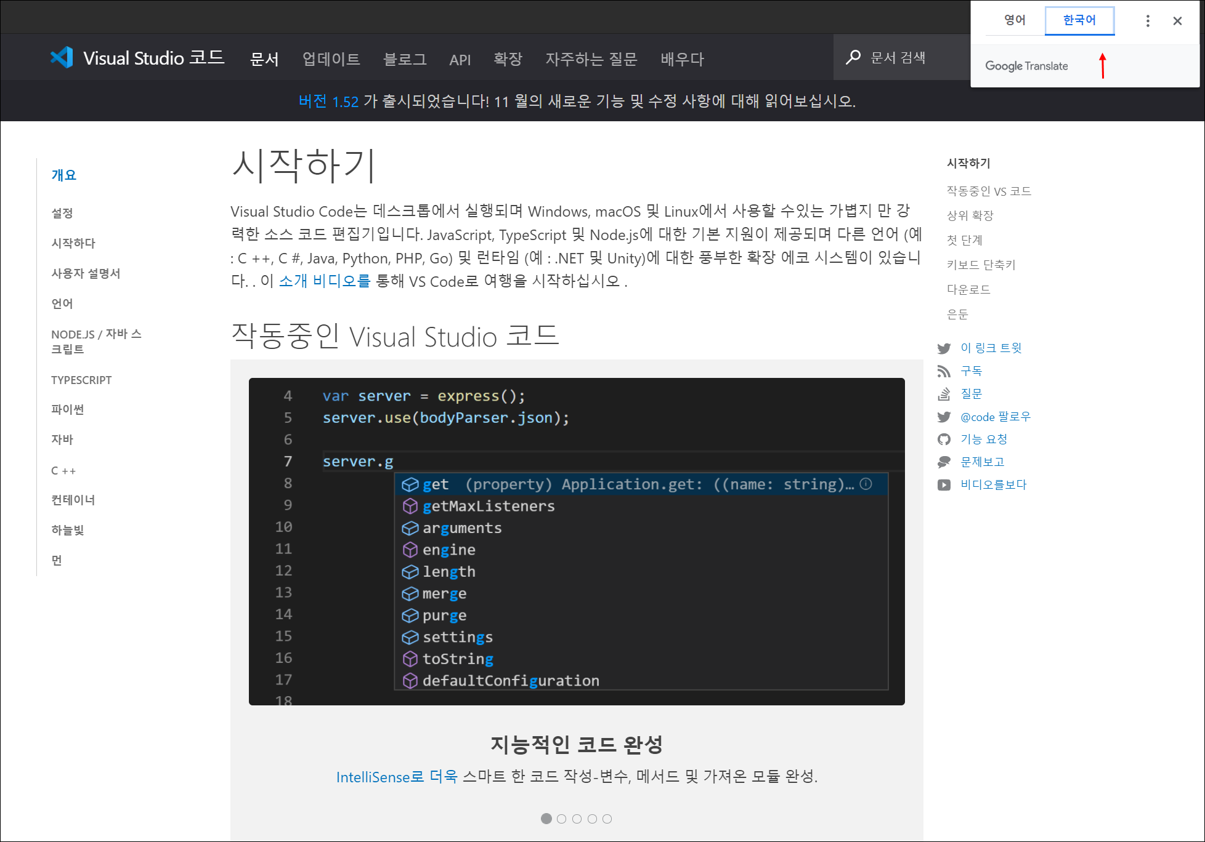This screenshot has width=1205, height=842.
Task: Select the last carousel dot indicator
Action: point(607,819)
